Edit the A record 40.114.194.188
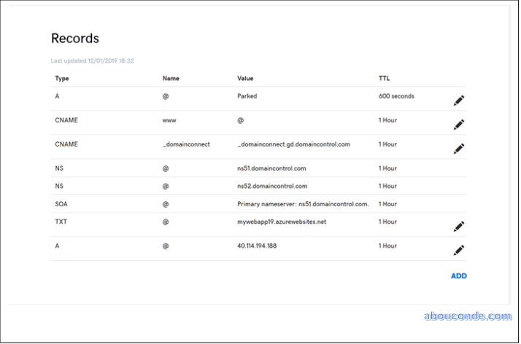521x344 pixels. click(458, 250)
